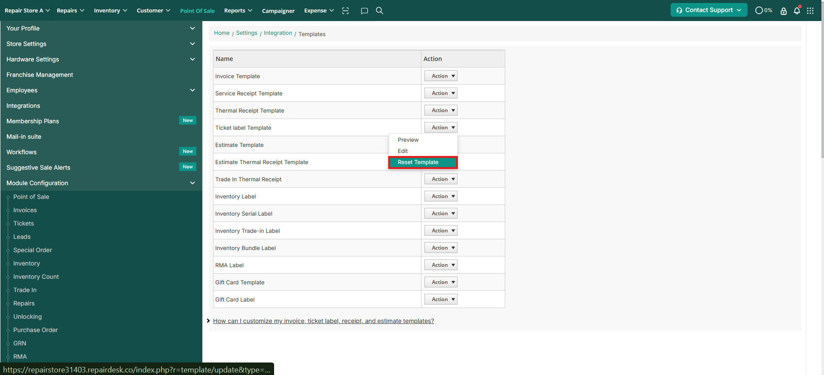Open Purchase Order module configuration

36,330
